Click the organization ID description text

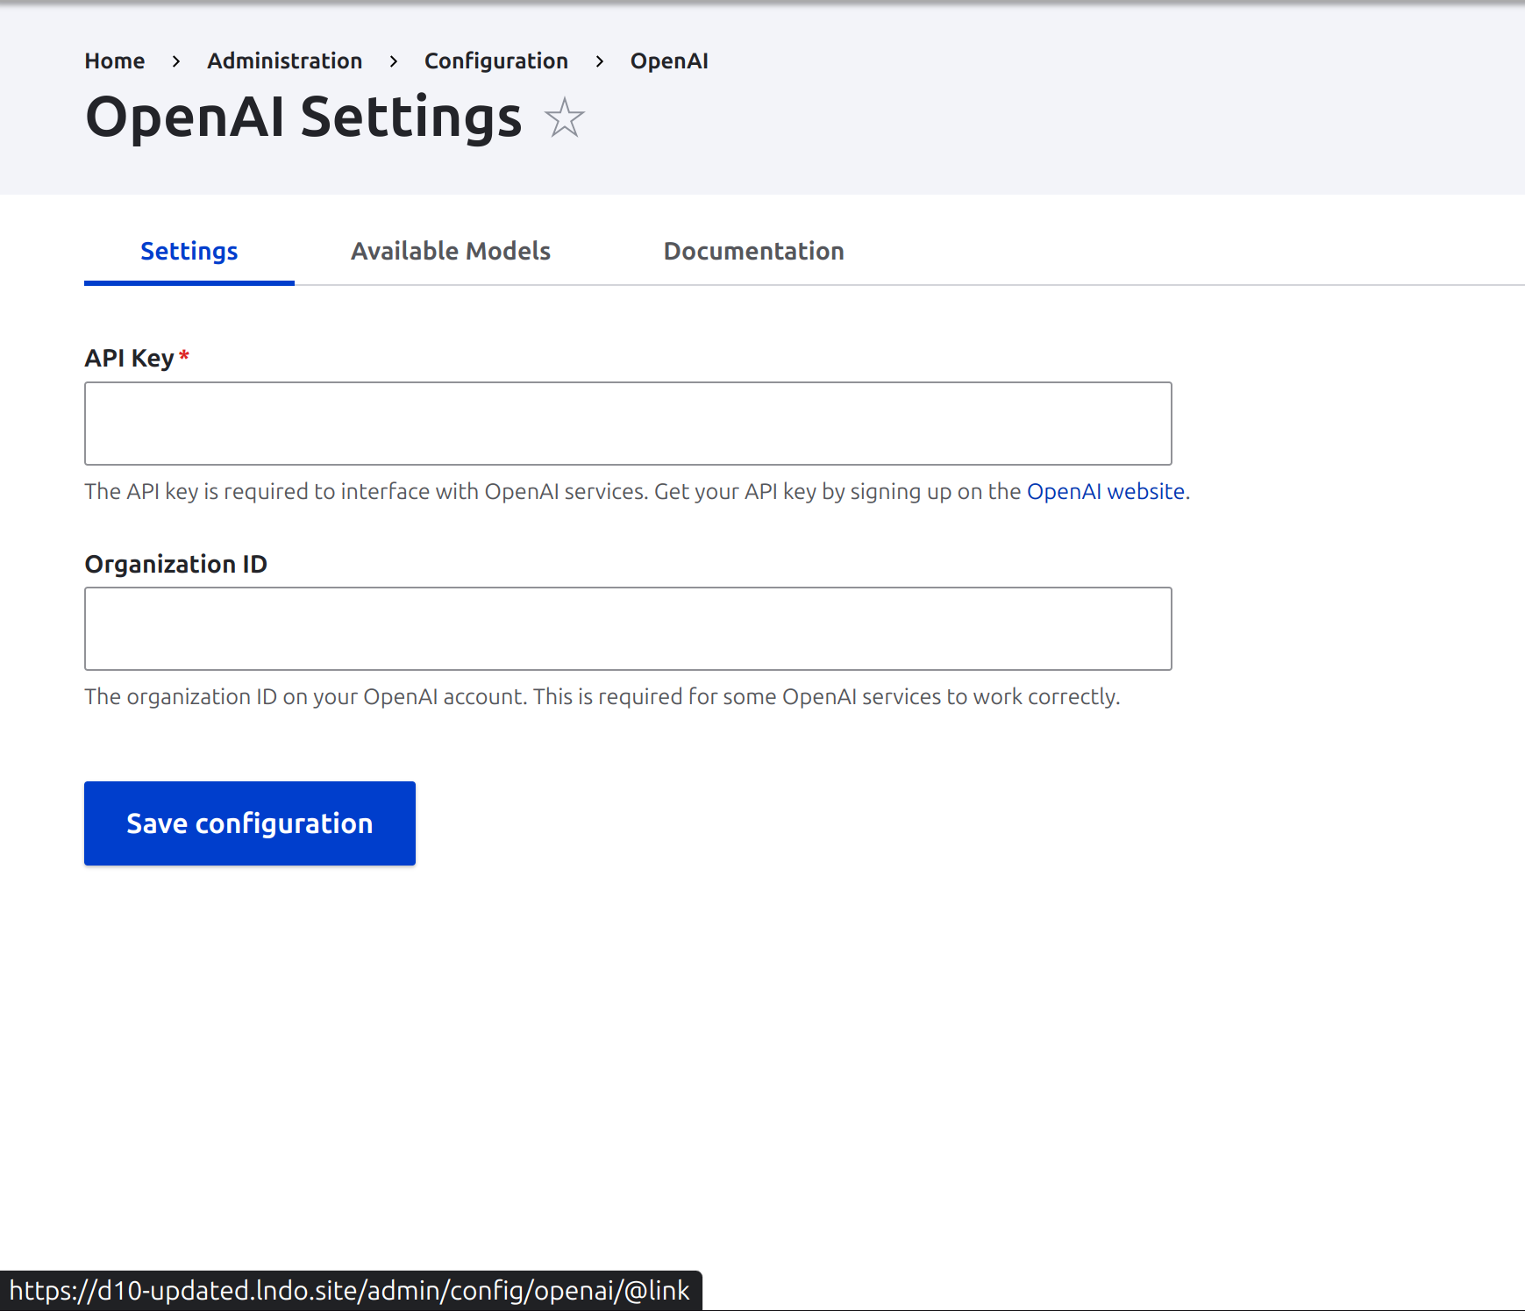click(x=602, y=696)
